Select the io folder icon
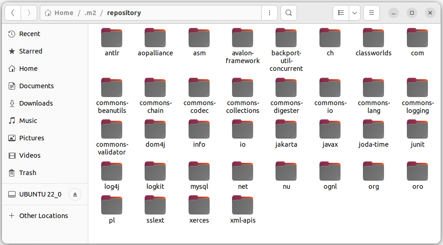This screenshot has width=443, height=245. click(243, 129)
